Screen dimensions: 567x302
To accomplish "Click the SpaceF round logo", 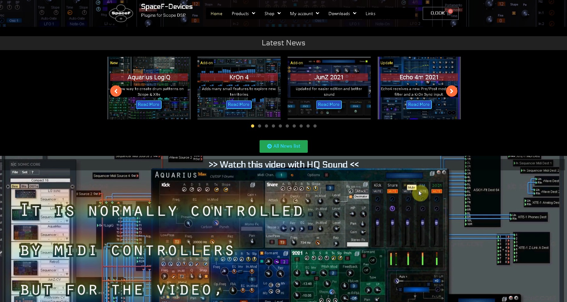I will point(121,13).
